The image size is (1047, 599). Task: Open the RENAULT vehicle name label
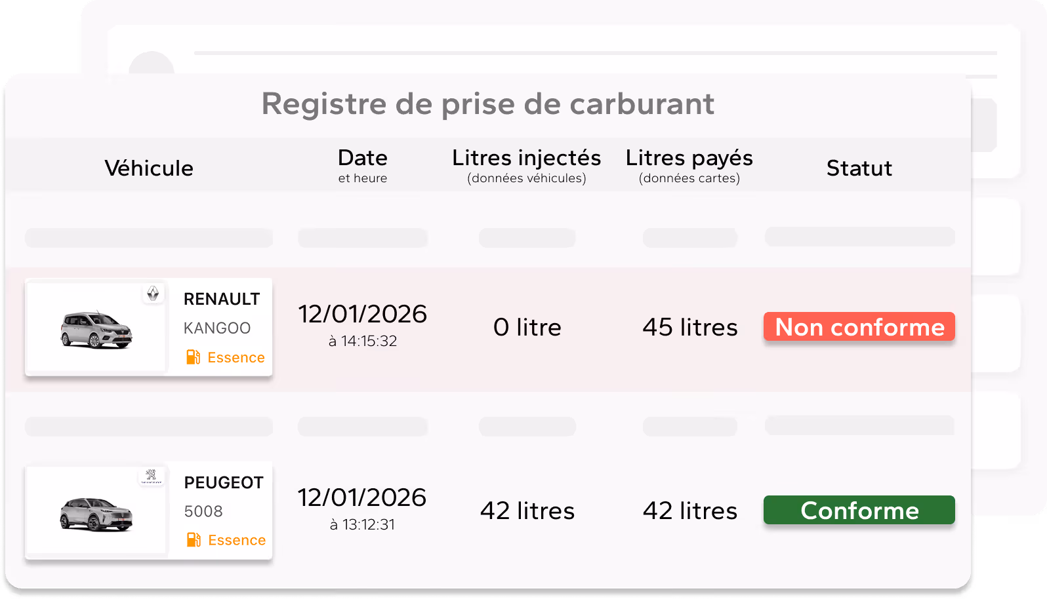(x=222, y=299)
